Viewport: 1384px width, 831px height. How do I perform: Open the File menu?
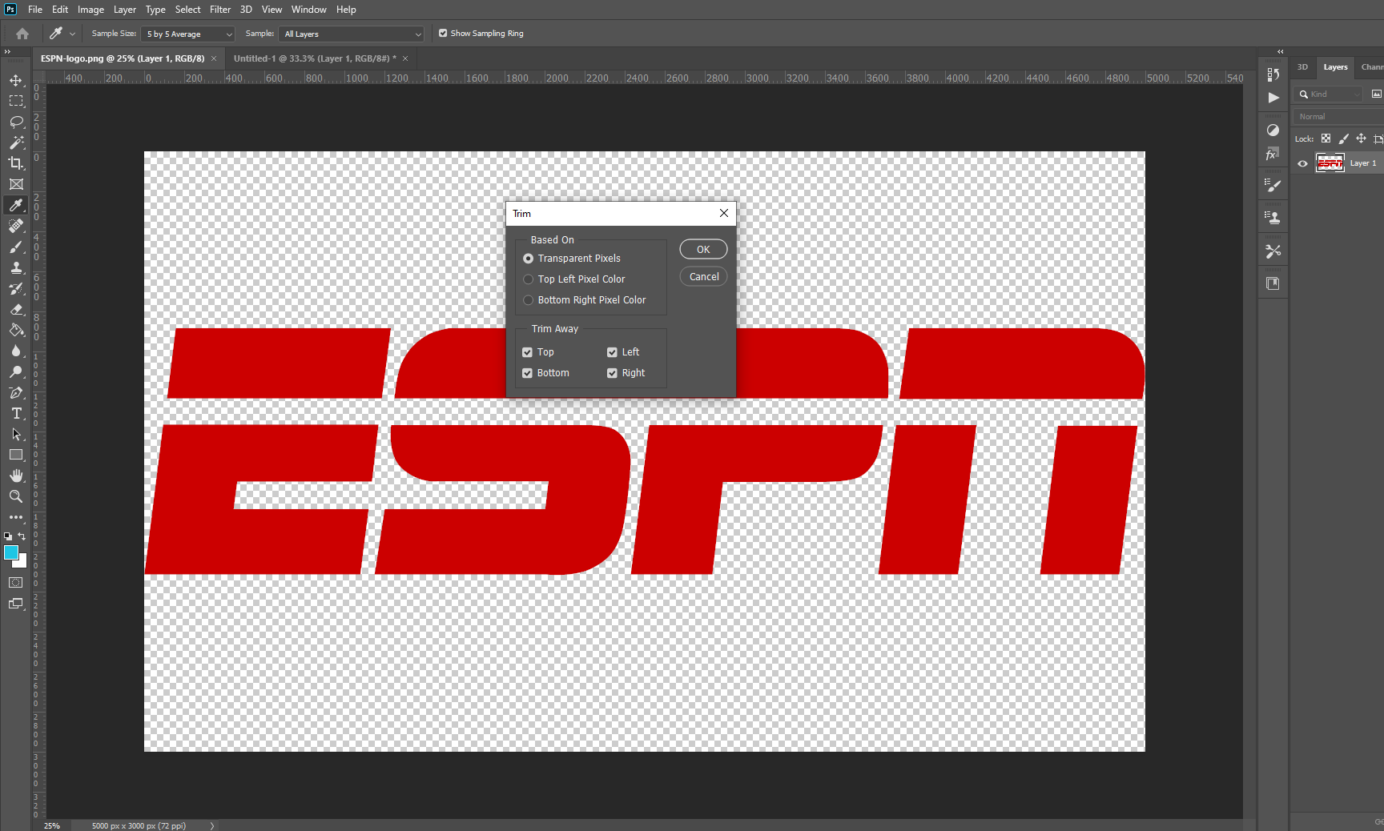tap(35, 10)
